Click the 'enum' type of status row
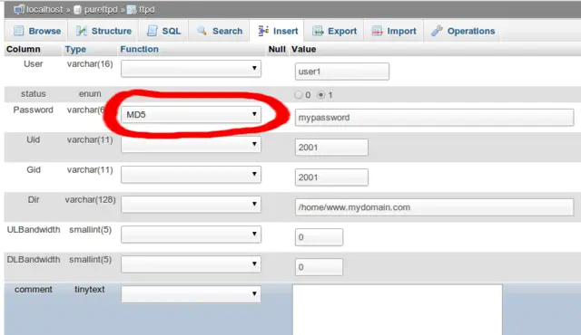The image size is (581, 335). click(x=90, y=94)
